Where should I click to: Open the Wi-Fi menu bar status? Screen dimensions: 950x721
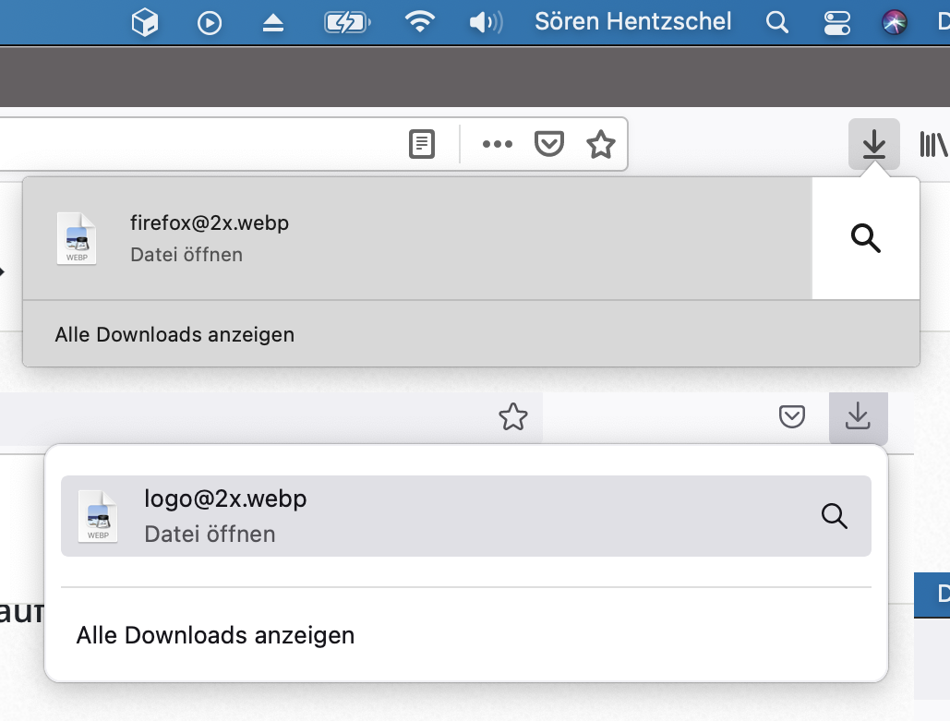tap(420, 22)
